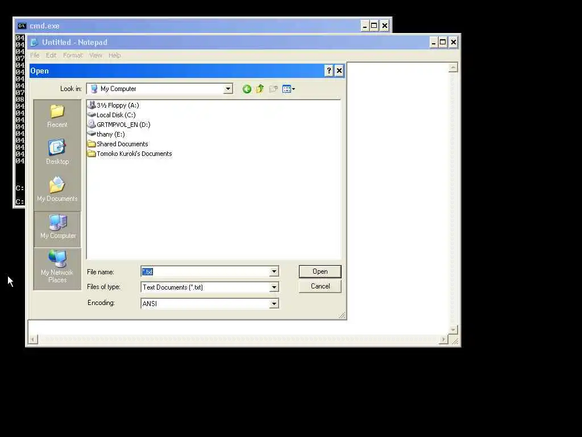The image size is (582, 437).
Task: Select 'Tomoko Kuroki's Documents' text entry
Action: pos(134,154)
